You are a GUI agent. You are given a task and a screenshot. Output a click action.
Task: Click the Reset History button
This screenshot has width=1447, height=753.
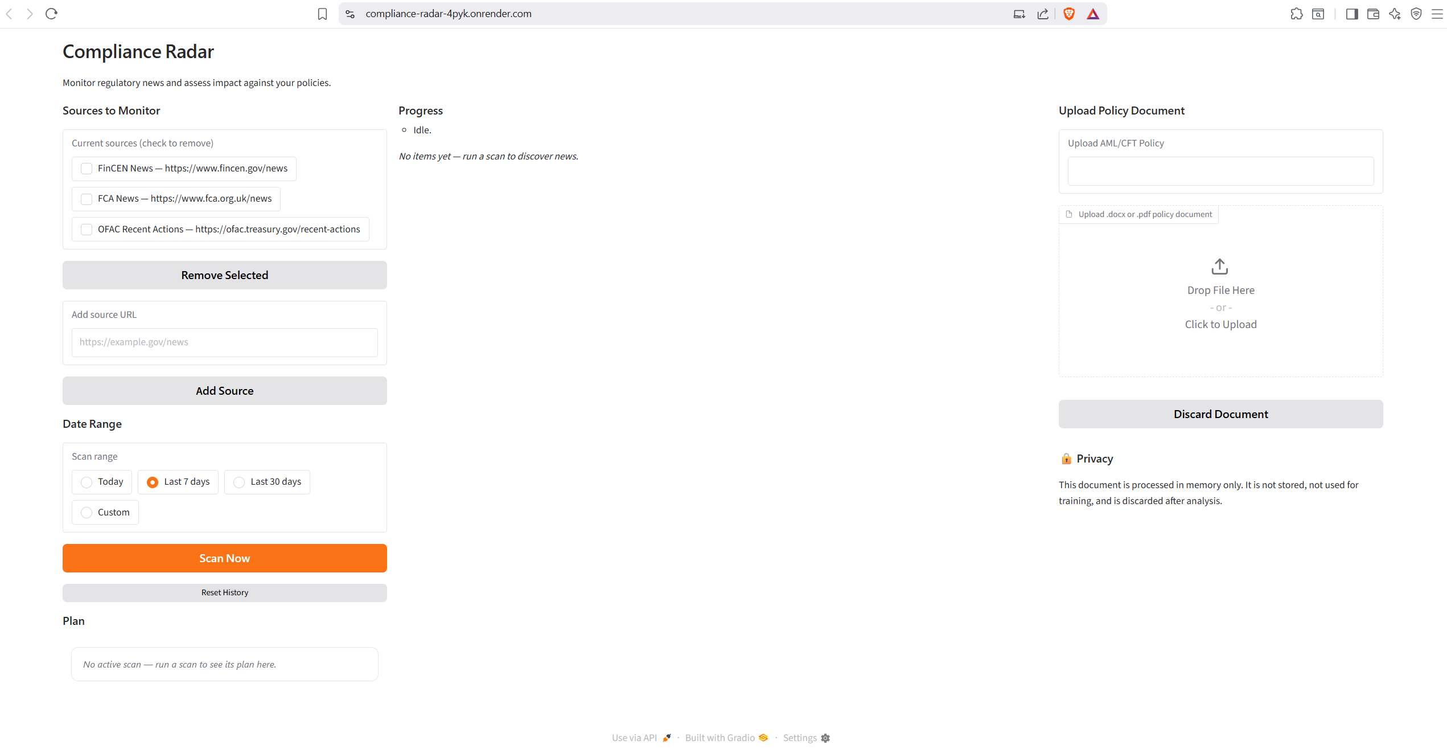coord(225,593)
